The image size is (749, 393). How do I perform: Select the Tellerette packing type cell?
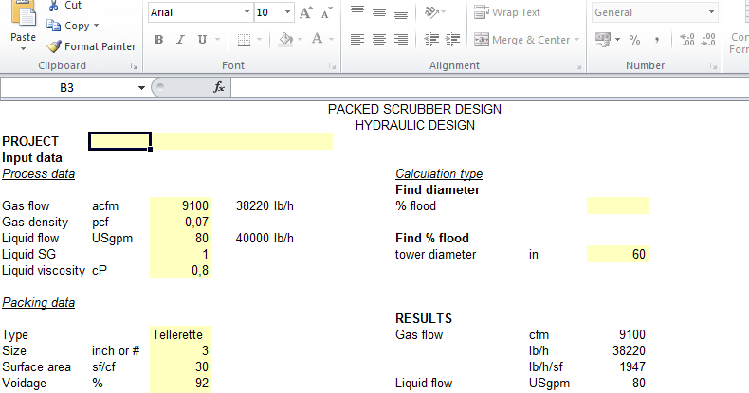click(180, 334)
